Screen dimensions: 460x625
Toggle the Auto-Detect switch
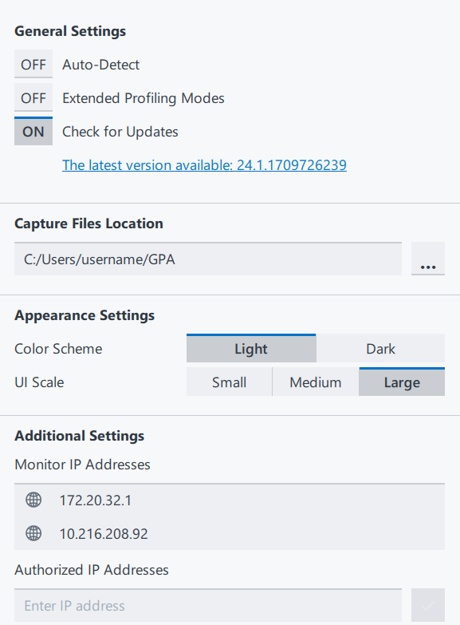point(33,64)
